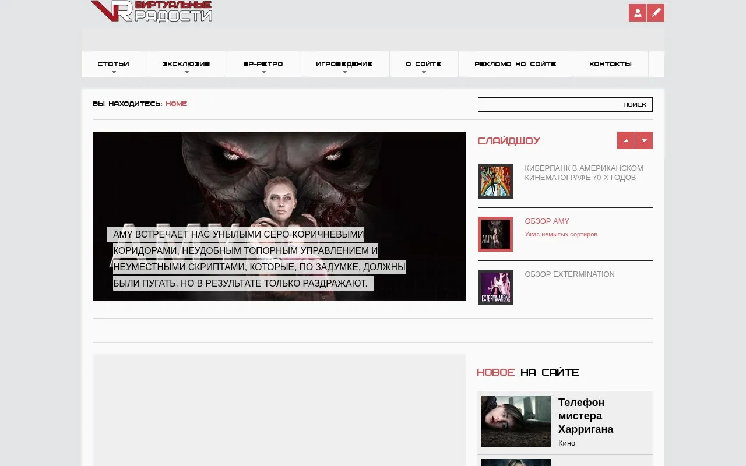Expand the Игроведение menu arrow
746x466 pixels.
[x=344, y=72]
